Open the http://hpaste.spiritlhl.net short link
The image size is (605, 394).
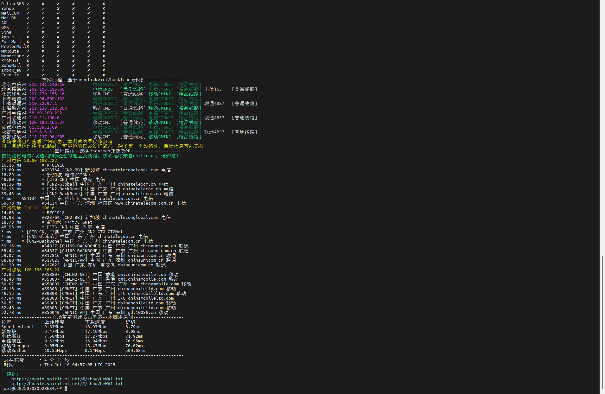pyautogui.click(x=67, y=384)
